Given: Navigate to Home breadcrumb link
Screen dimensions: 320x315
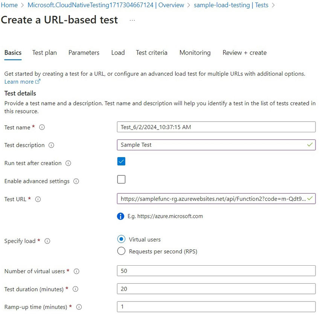Looking at the screenshot, I should point(9,5).
